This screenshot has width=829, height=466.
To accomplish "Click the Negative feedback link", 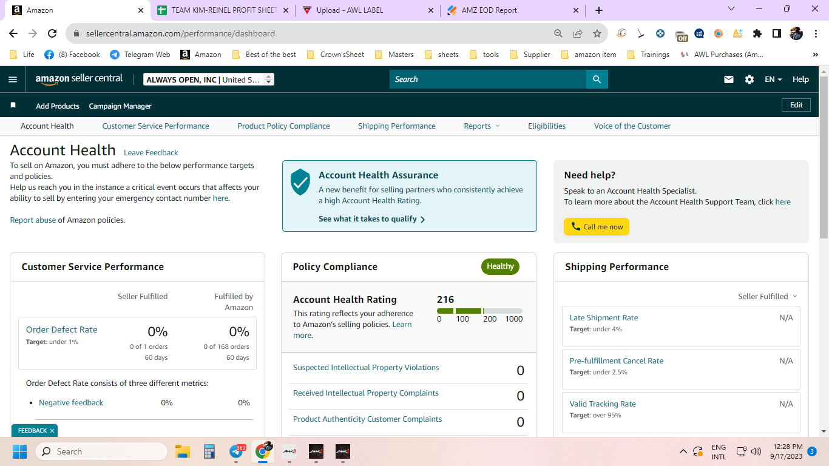I will [71, 403].
